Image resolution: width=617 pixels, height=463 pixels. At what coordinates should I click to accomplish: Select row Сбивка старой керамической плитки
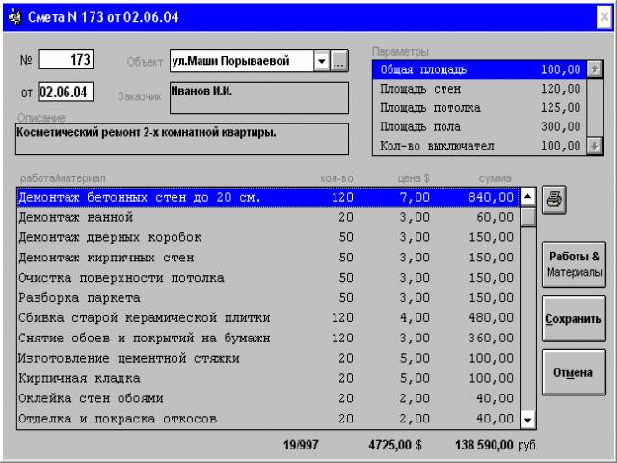pos(268,317)
